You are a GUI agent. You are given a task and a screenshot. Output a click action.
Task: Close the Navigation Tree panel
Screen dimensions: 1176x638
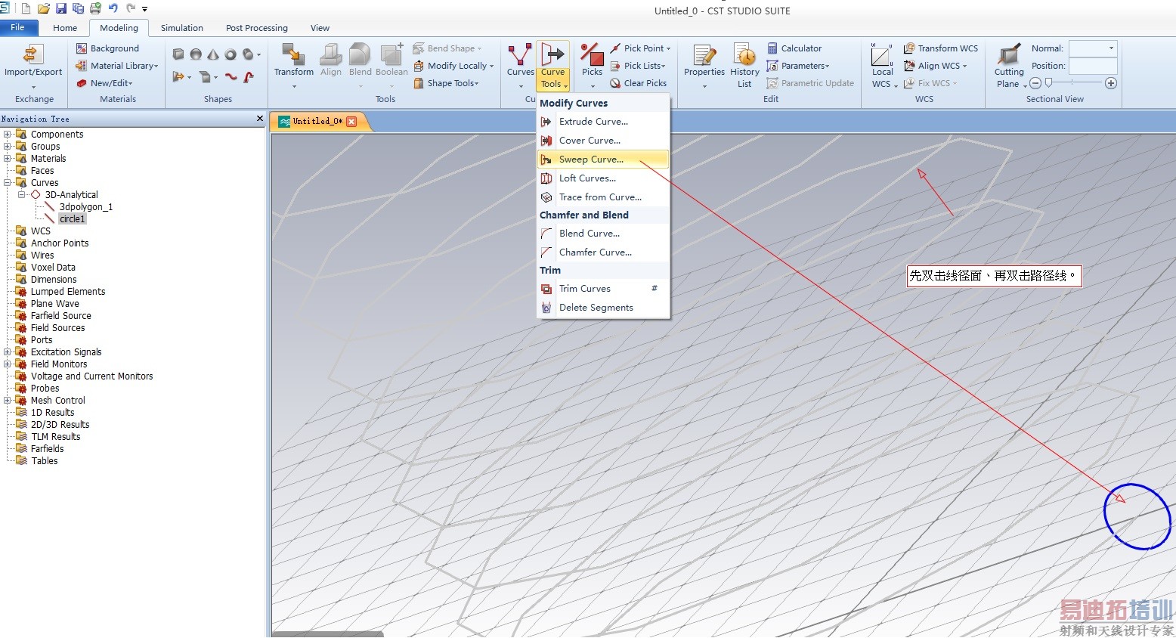coord(260,119)
